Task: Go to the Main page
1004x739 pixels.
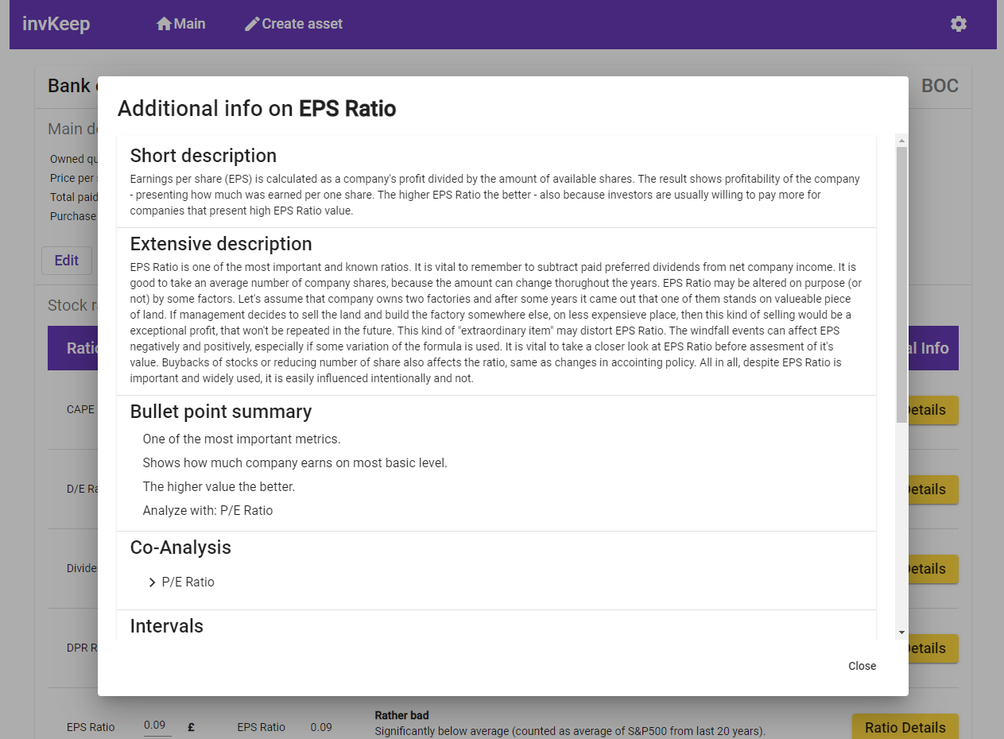Action: pyautogui.click(x=181, y=24)
